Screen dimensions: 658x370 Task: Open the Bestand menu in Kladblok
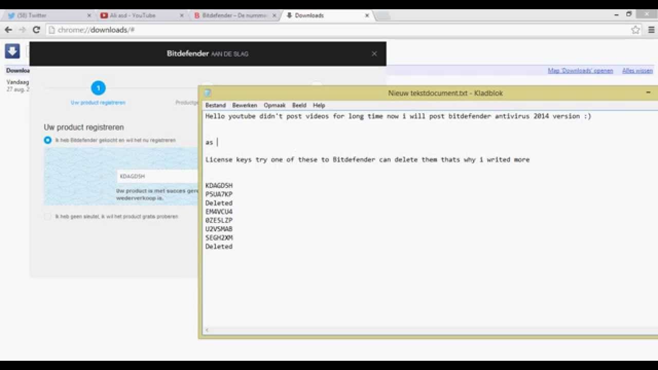tap(215, 105)
